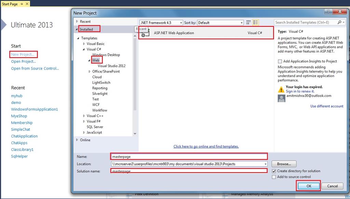
Task: Select the Workflow category
Action: pos(100,110)
